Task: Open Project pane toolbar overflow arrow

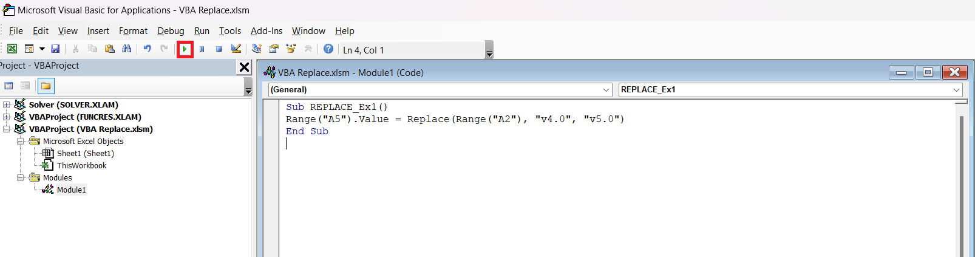Action: tap(248, 87)
